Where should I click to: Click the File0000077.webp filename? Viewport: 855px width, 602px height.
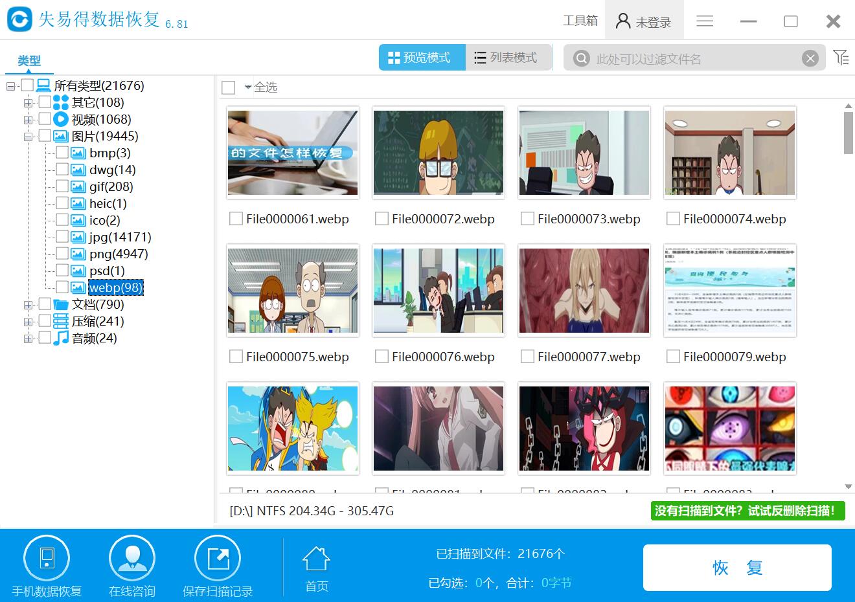point(589,357)
